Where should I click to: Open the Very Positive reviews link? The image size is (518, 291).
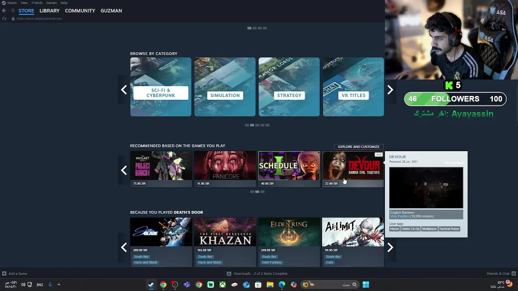point(399,216)
